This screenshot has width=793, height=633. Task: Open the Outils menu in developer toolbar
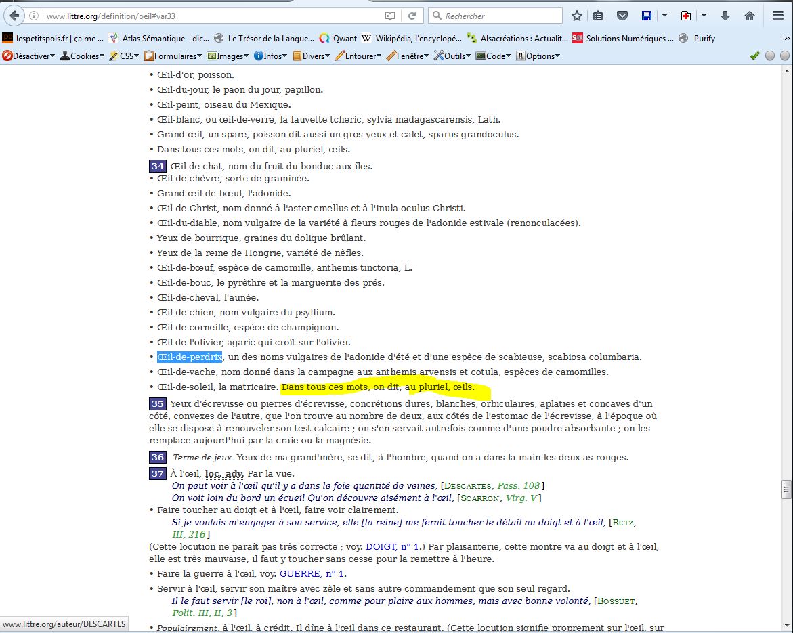point(452,56)
